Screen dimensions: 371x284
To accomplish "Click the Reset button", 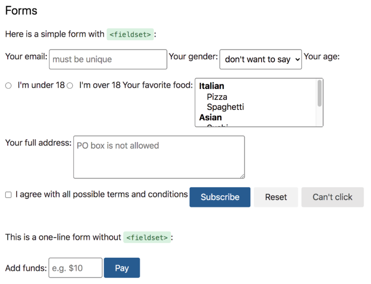I will coord(276,197).
